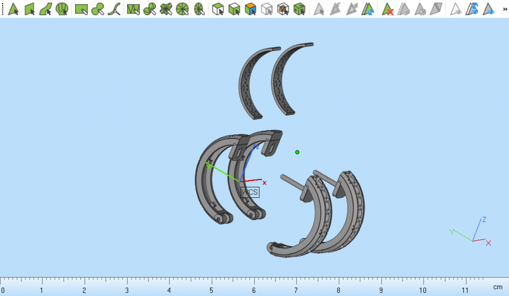The width and height of the screenshot is (509, 296).
Task: Select the Mark Triangle tool
Action: click(x=14, y=8)
